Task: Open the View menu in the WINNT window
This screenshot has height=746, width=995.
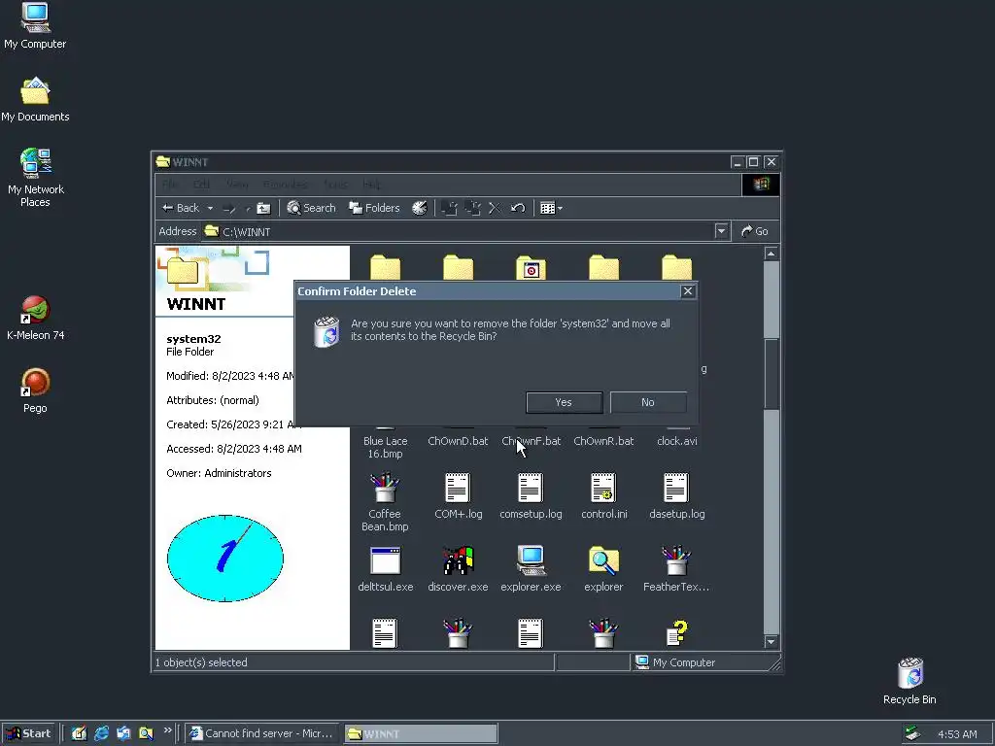Action: pyautogui.click(x=237, y=185)
